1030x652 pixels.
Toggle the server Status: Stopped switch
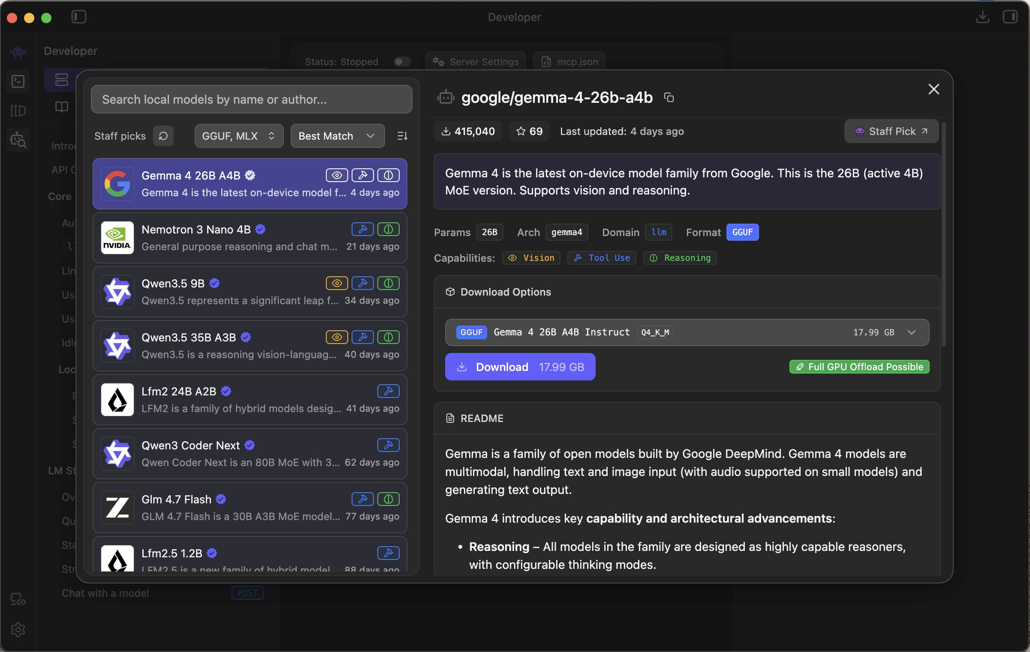[401, 62]
